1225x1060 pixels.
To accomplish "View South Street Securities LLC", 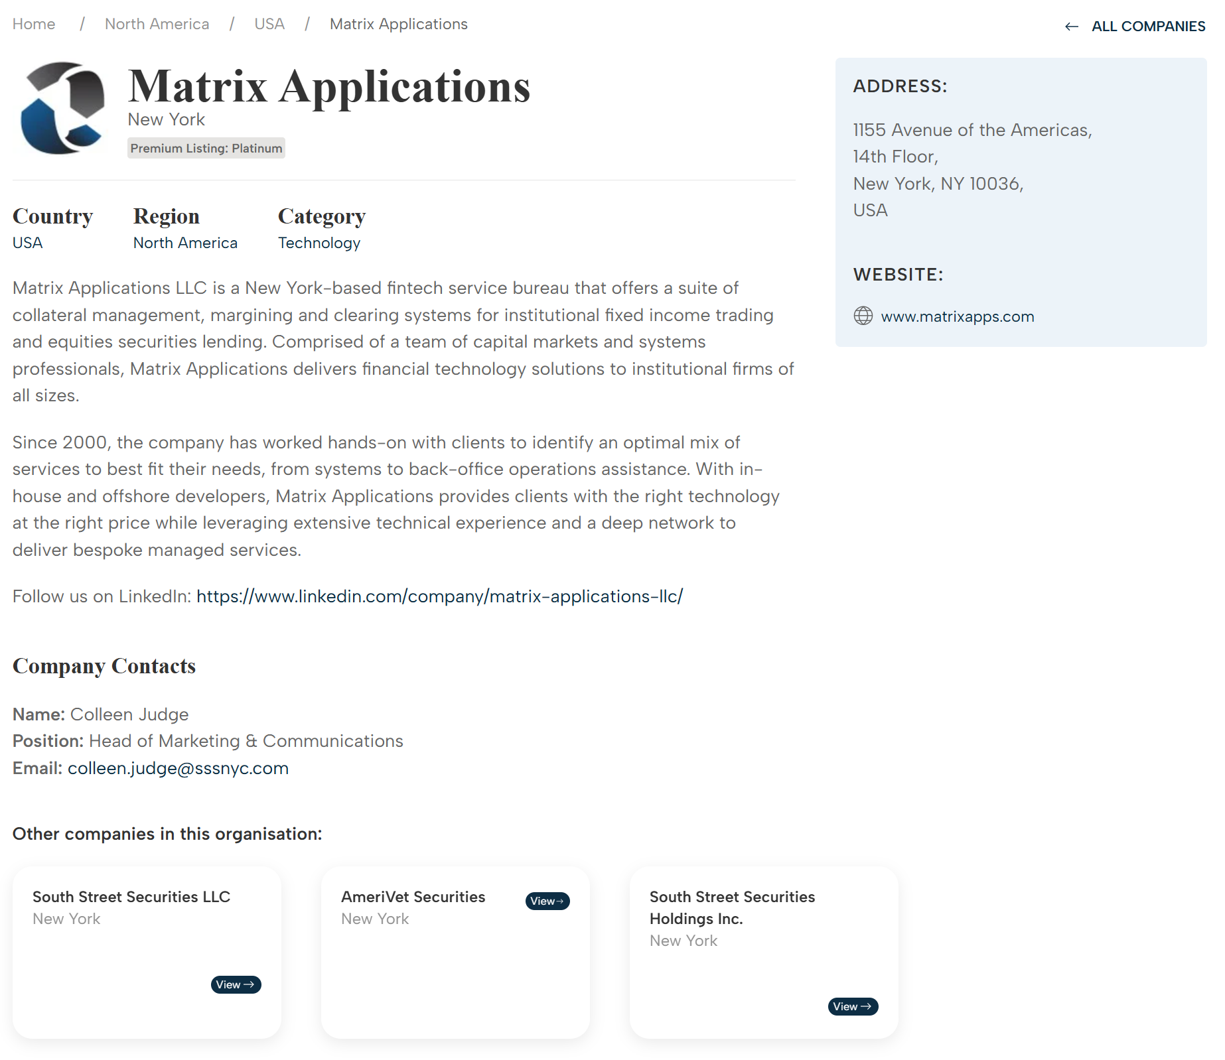I will (236, 984).
